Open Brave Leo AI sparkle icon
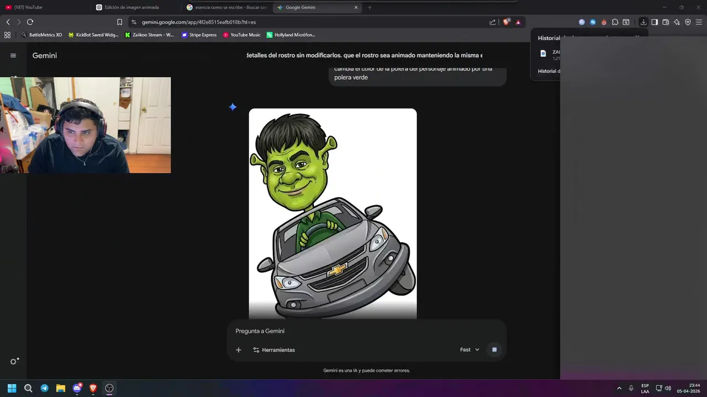Image resolution: width=707 pixels, height=397 pixels. pyautogui.click(x=677, y=22)
